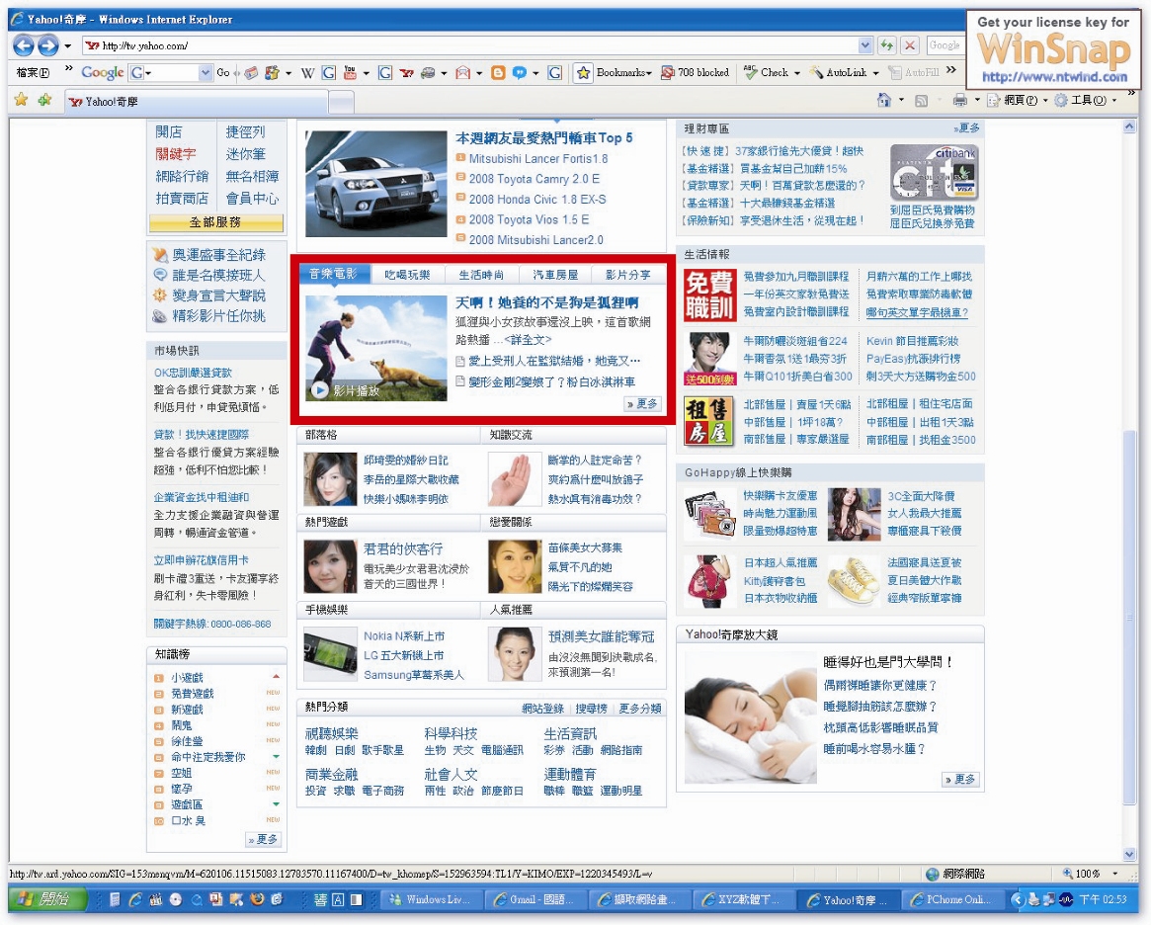Click the Yahoo Y! icon in Google toolbar

point(406,73)
